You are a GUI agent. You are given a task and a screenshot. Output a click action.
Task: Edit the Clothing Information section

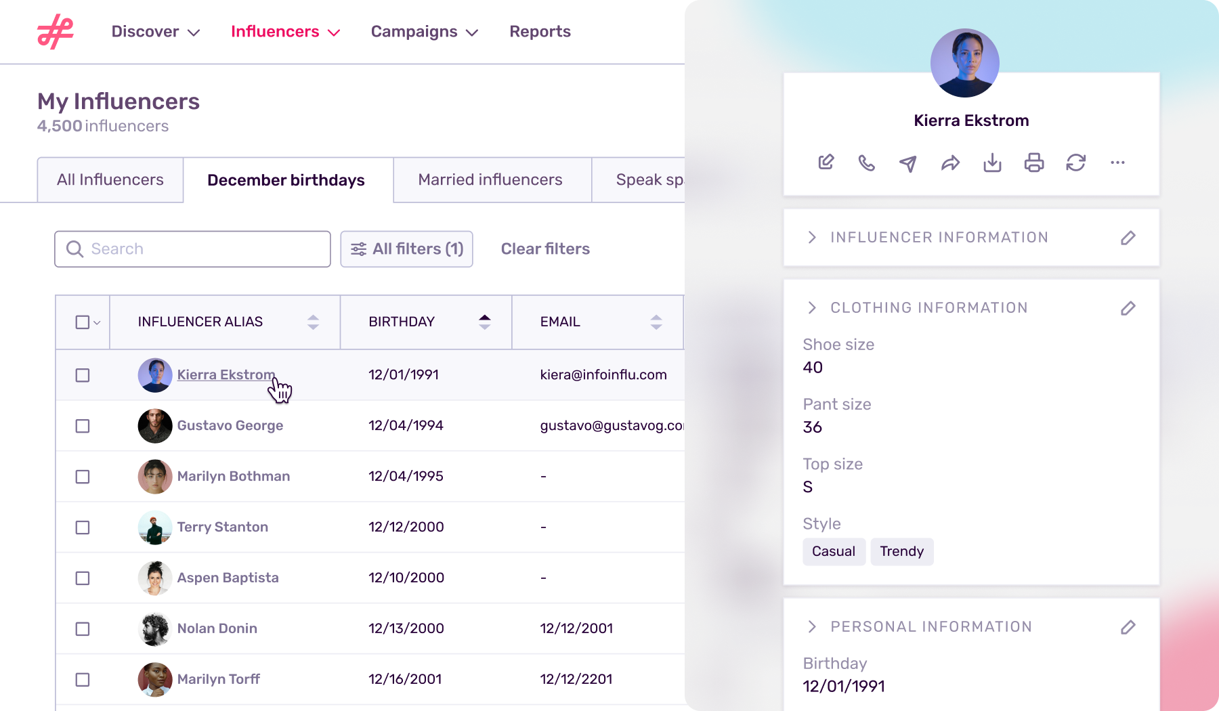pyautogui.click(x=1128, y=308)
